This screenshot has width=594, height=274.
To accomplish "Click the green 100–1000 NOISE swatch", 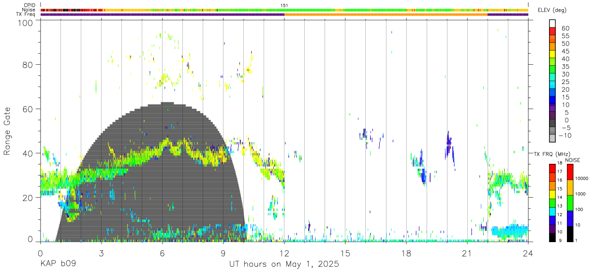I will (570, 202).
